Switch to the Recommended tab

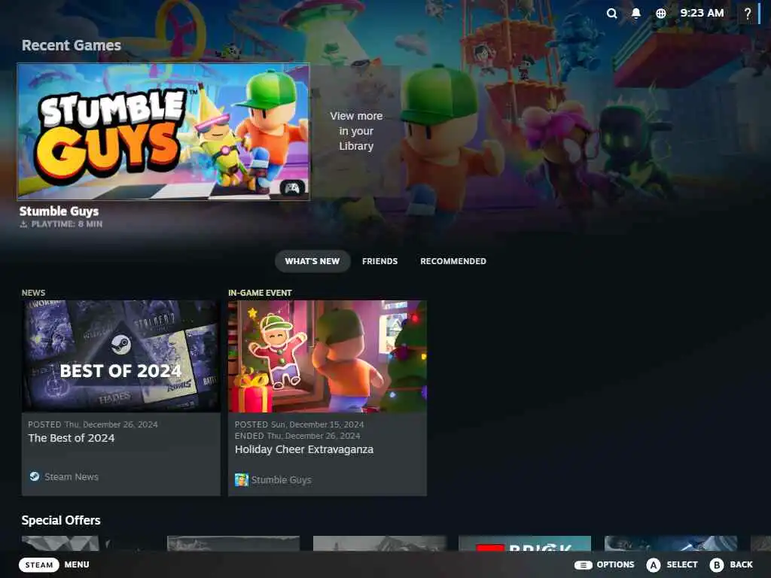point(453,261)
